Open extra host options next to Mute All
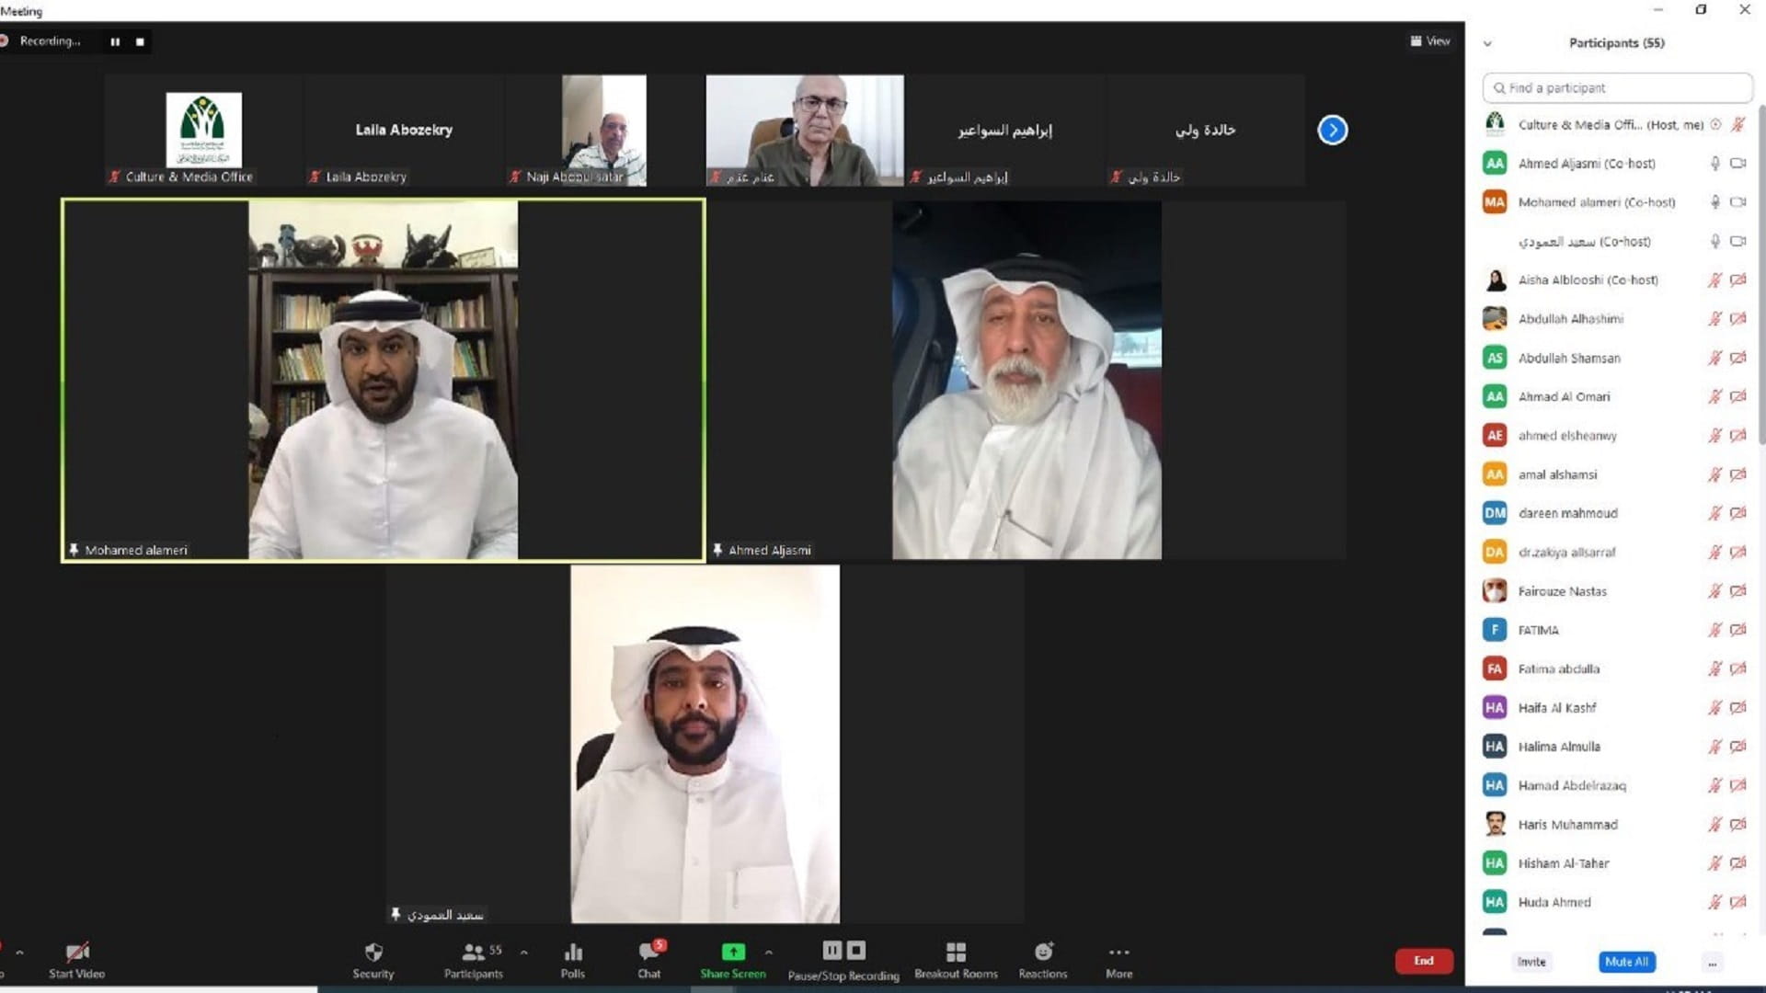 tap(1712, 962)
